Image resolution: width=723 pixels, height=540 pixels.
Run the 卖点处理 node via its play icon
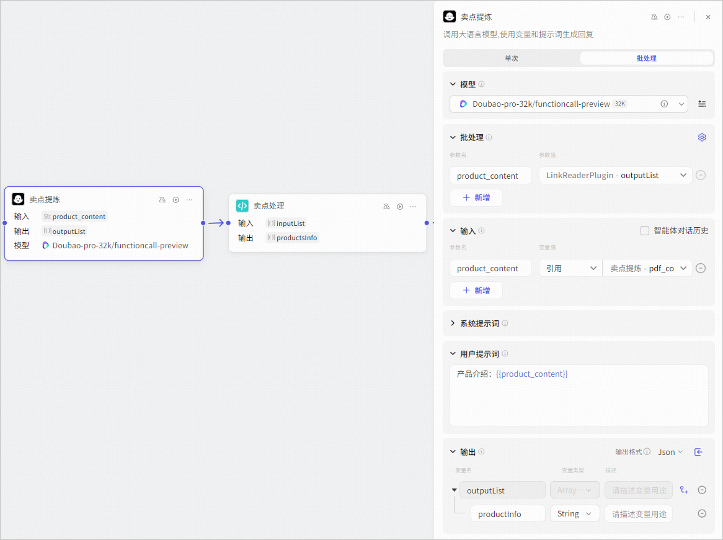click(400, 206)
